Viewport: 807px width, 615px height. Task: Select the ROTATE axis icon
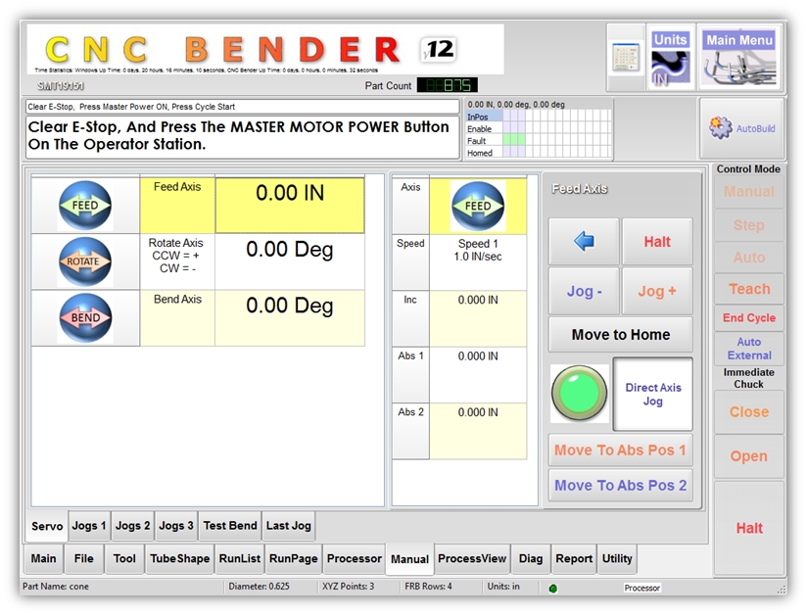click(x=85, y=261)
